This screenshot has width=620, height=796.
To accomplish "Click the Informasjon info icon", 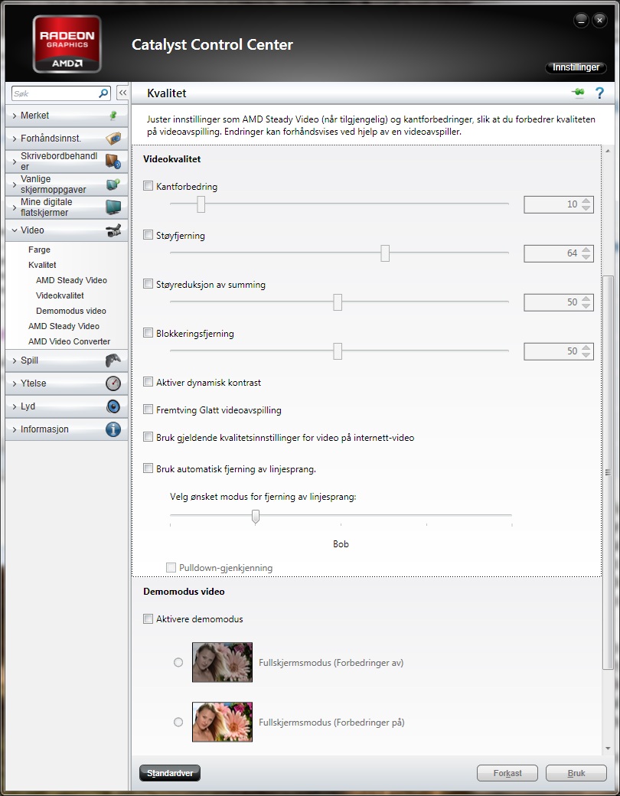I will [x=113, y=429].
